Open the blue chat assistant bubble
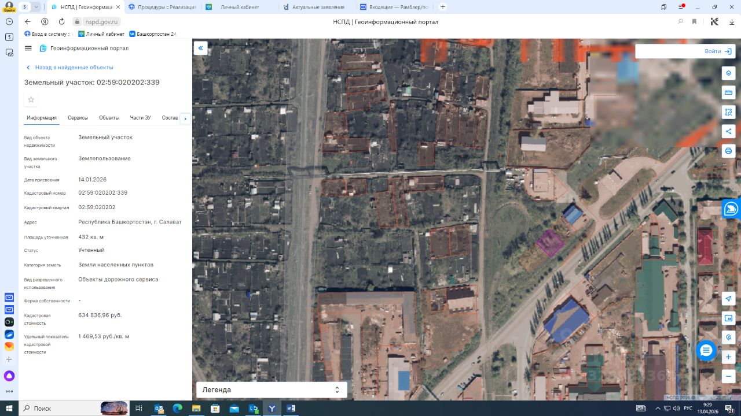741x416 pixels. pos(706,350)
